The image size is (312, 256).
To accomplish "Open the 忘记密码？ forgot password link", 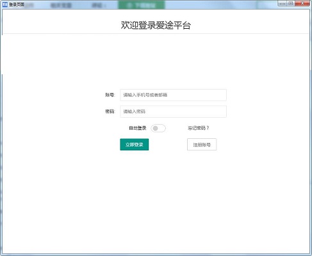I will point(199,128).
